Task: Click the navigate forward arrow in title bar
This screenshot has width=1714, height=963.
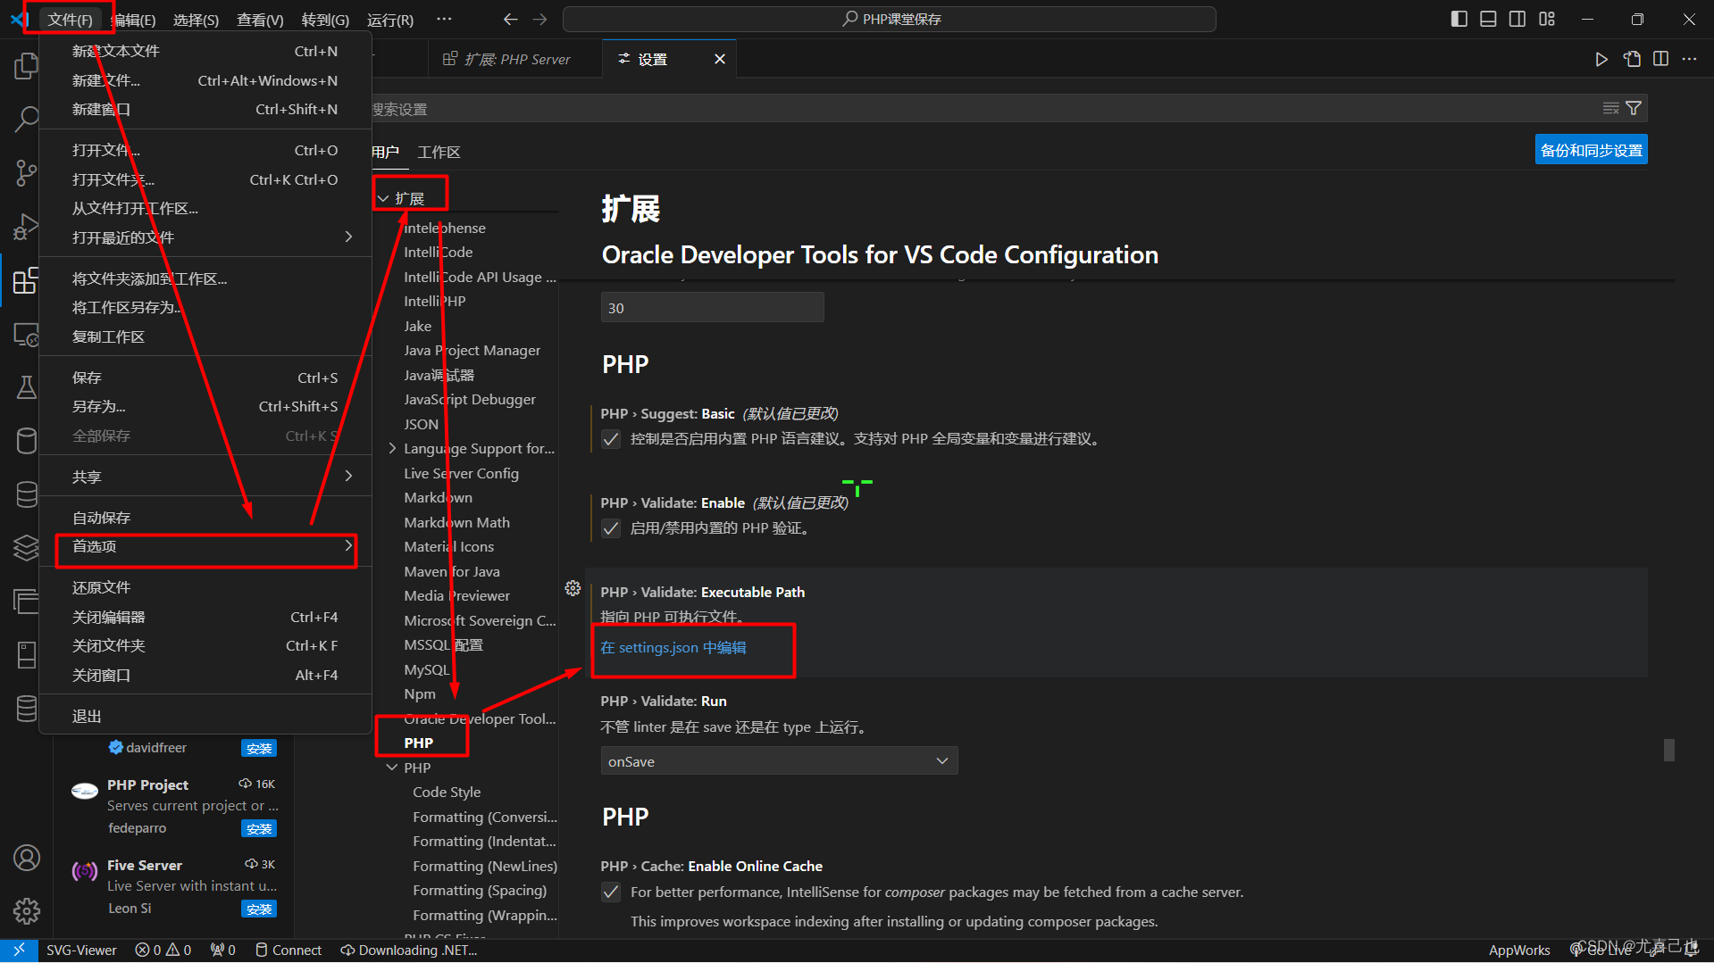Action: click(x=539, y=19)
